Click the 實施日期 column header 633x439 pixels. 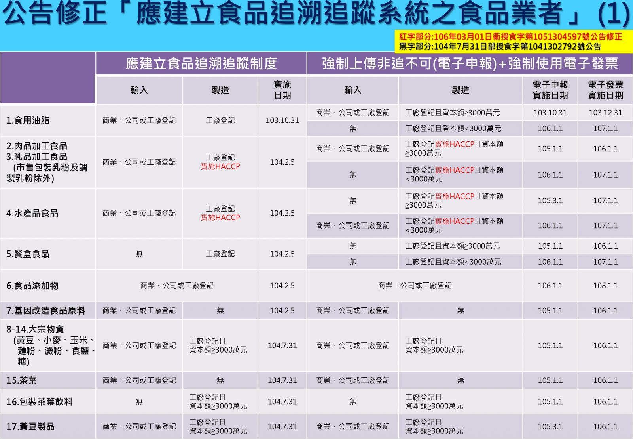click(x=282, y=90)
